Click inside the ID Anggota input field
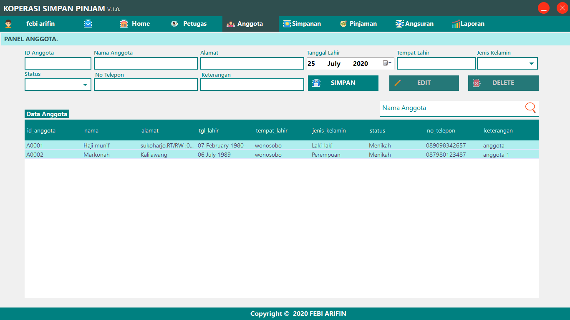Image resolution: width=570 pixels, height=320 pixels. pos(58,63)
